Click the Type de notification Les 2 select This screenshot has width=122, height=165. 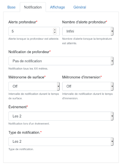pyautogui.click(x=61, y=142)
